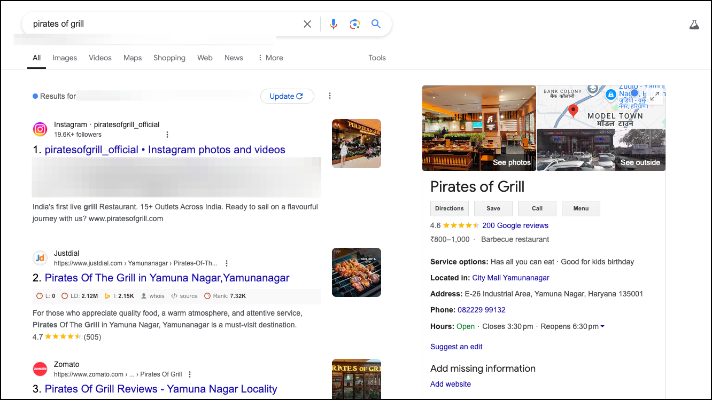
Task: Start voice search with microphone icon
Action: click(334, 24)
